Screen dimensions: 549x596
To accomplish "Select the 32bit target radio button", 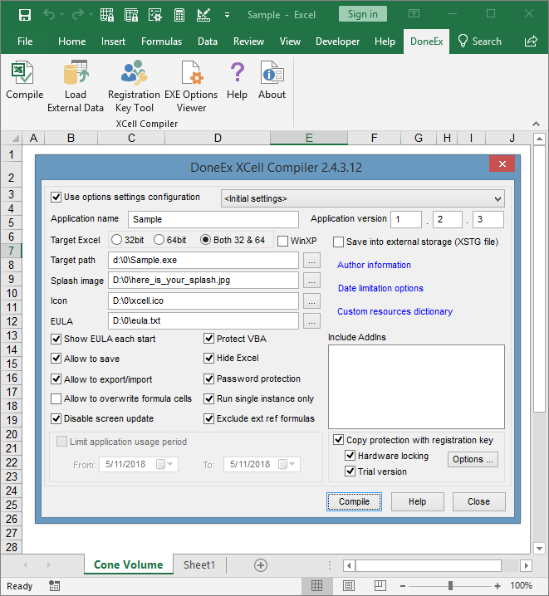I will tap(116, 240).
